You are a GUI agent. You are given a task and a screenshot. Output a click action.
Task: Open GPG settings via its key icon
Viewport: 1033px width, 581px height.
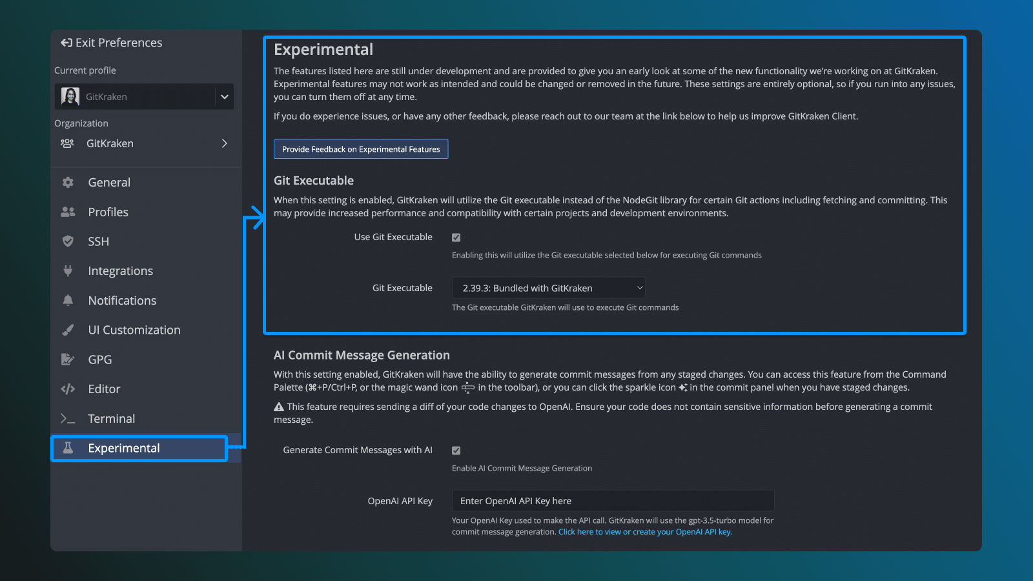[x=68, y=359]
